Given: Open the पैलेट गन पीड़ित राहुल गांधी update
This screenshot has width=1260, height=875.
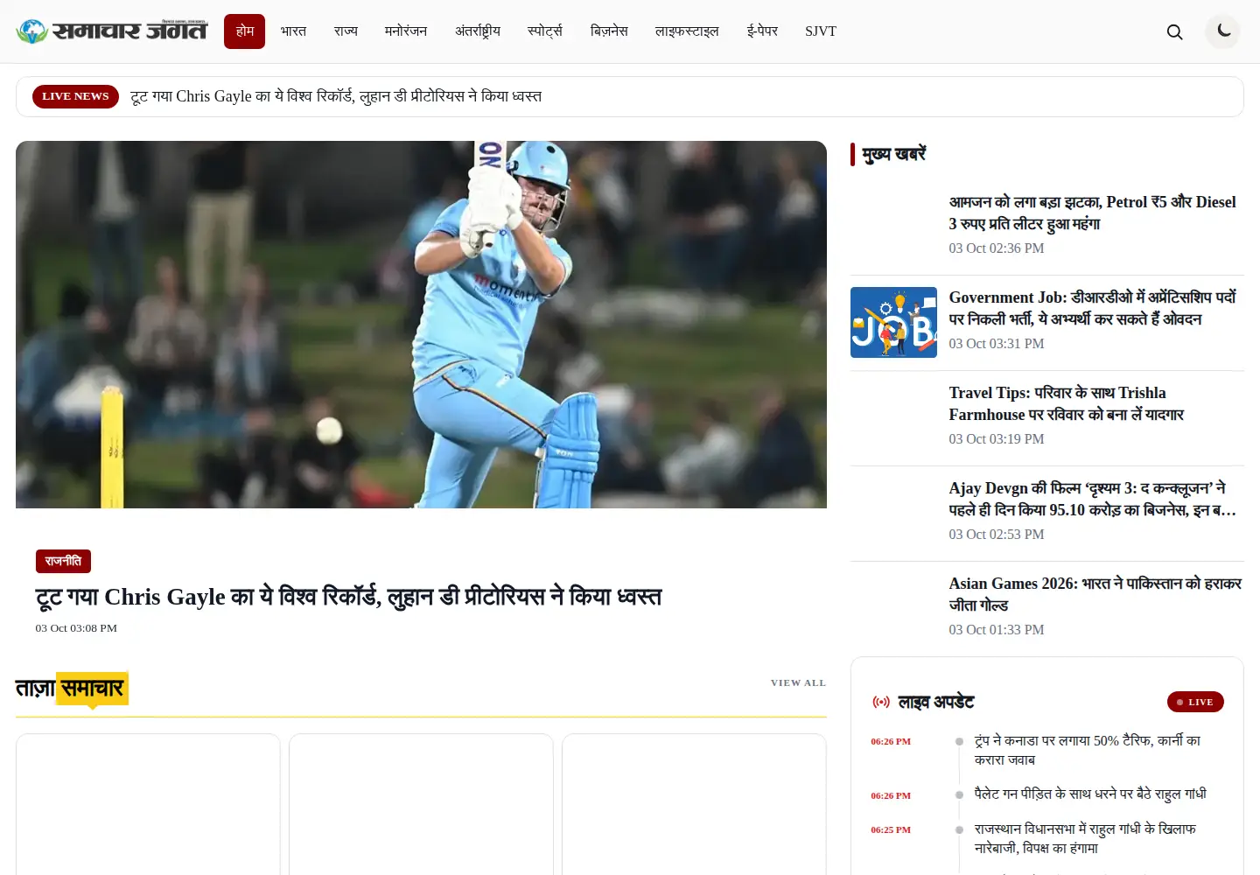Looking at the screenshot, I should (1090, 794).
